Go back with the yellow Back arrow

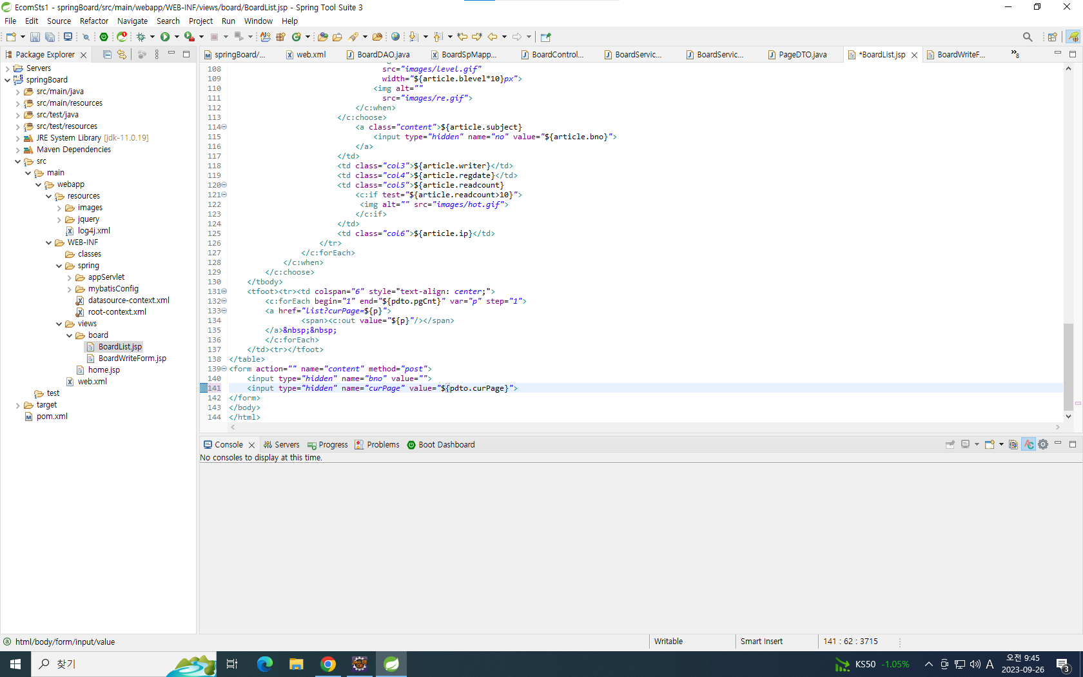[x=493, y=37]
